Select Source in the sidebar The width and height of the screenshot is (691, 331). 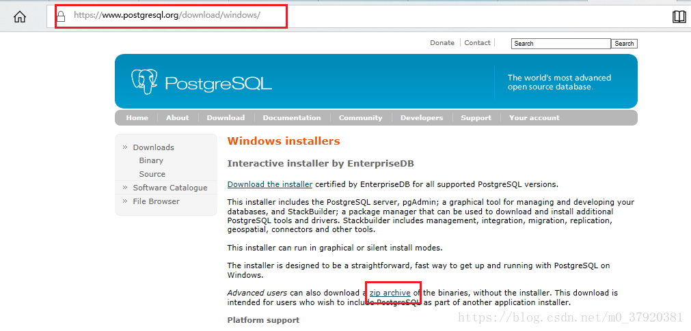152,174
